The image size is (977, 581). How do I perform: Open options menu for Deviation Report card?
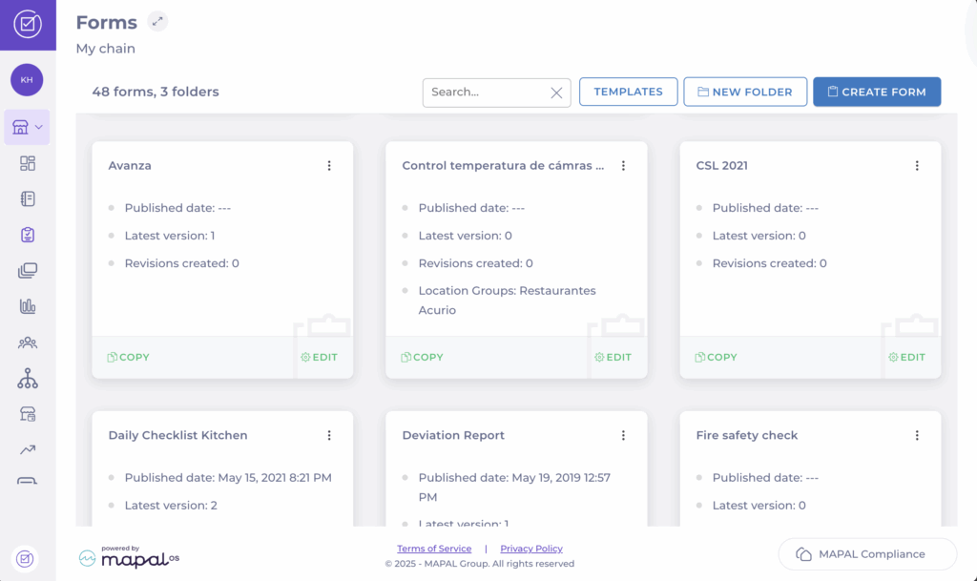click(x=623, y=436)
